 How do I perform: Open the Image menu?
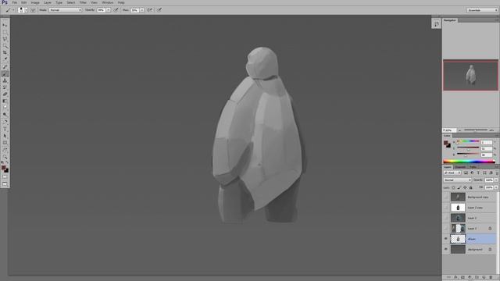pos(35,2)
